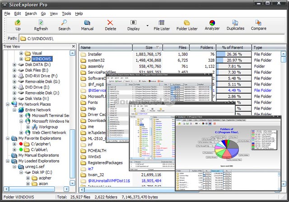Screen dimensions: 289x202
Task: Collapse My Favorite Explorations node
Action: (x=8, y=138)
